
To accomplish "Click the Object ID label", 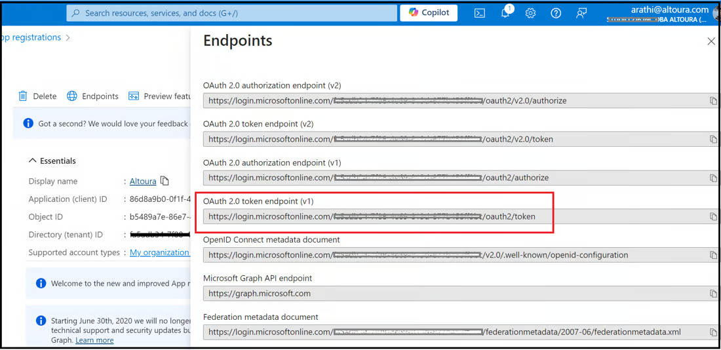I will pyautogui.click(x=45, y=217).
